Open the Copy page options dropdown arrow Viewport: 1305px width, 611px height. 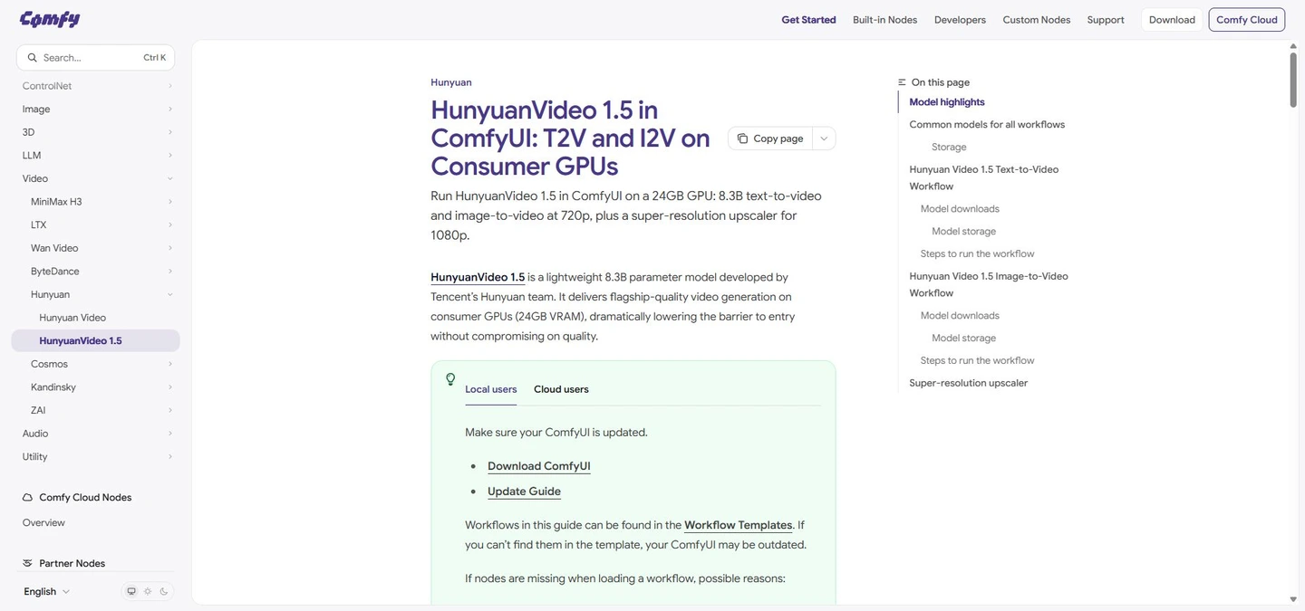824,138
